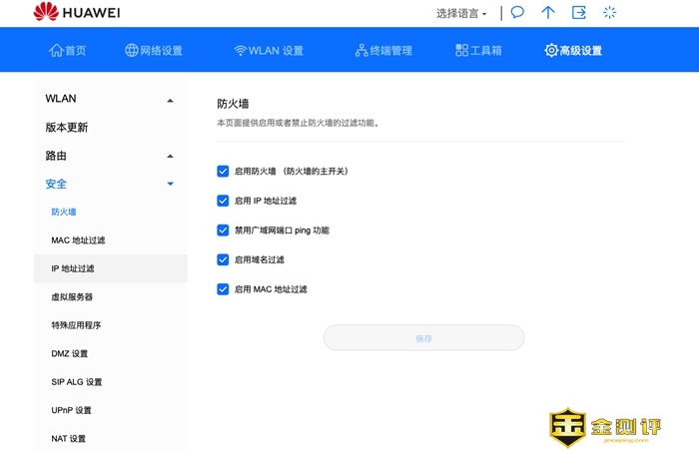Expand the WLAN sidebar section
This screenshot has height=451, width=699.
pyautogui.click(x=170, y=100)
